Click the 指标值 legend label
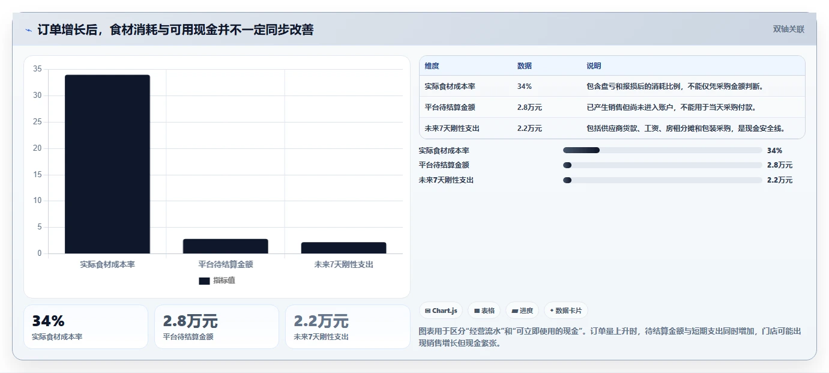This screenshot has height=373, width=829. coord(224,281)
